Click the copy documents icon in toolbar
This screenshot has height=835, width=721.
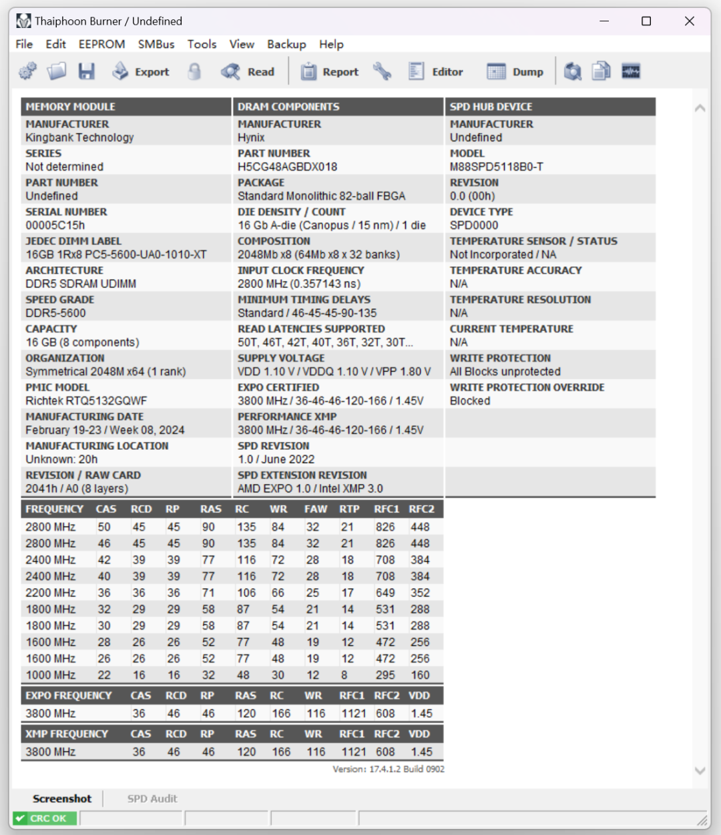tap(602, 71)
